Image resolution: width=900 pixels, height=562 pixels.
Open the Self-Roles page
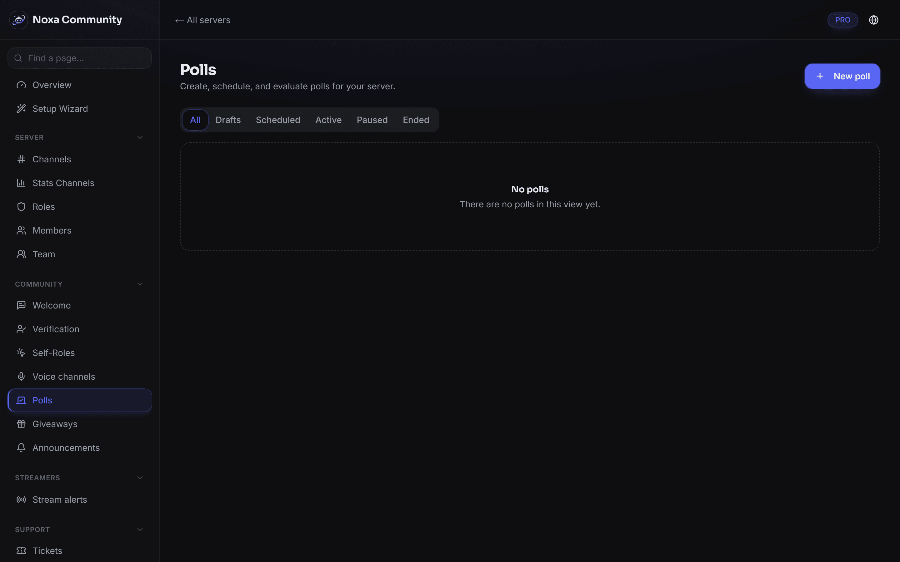pyautogui.click(x=80, y=353)
